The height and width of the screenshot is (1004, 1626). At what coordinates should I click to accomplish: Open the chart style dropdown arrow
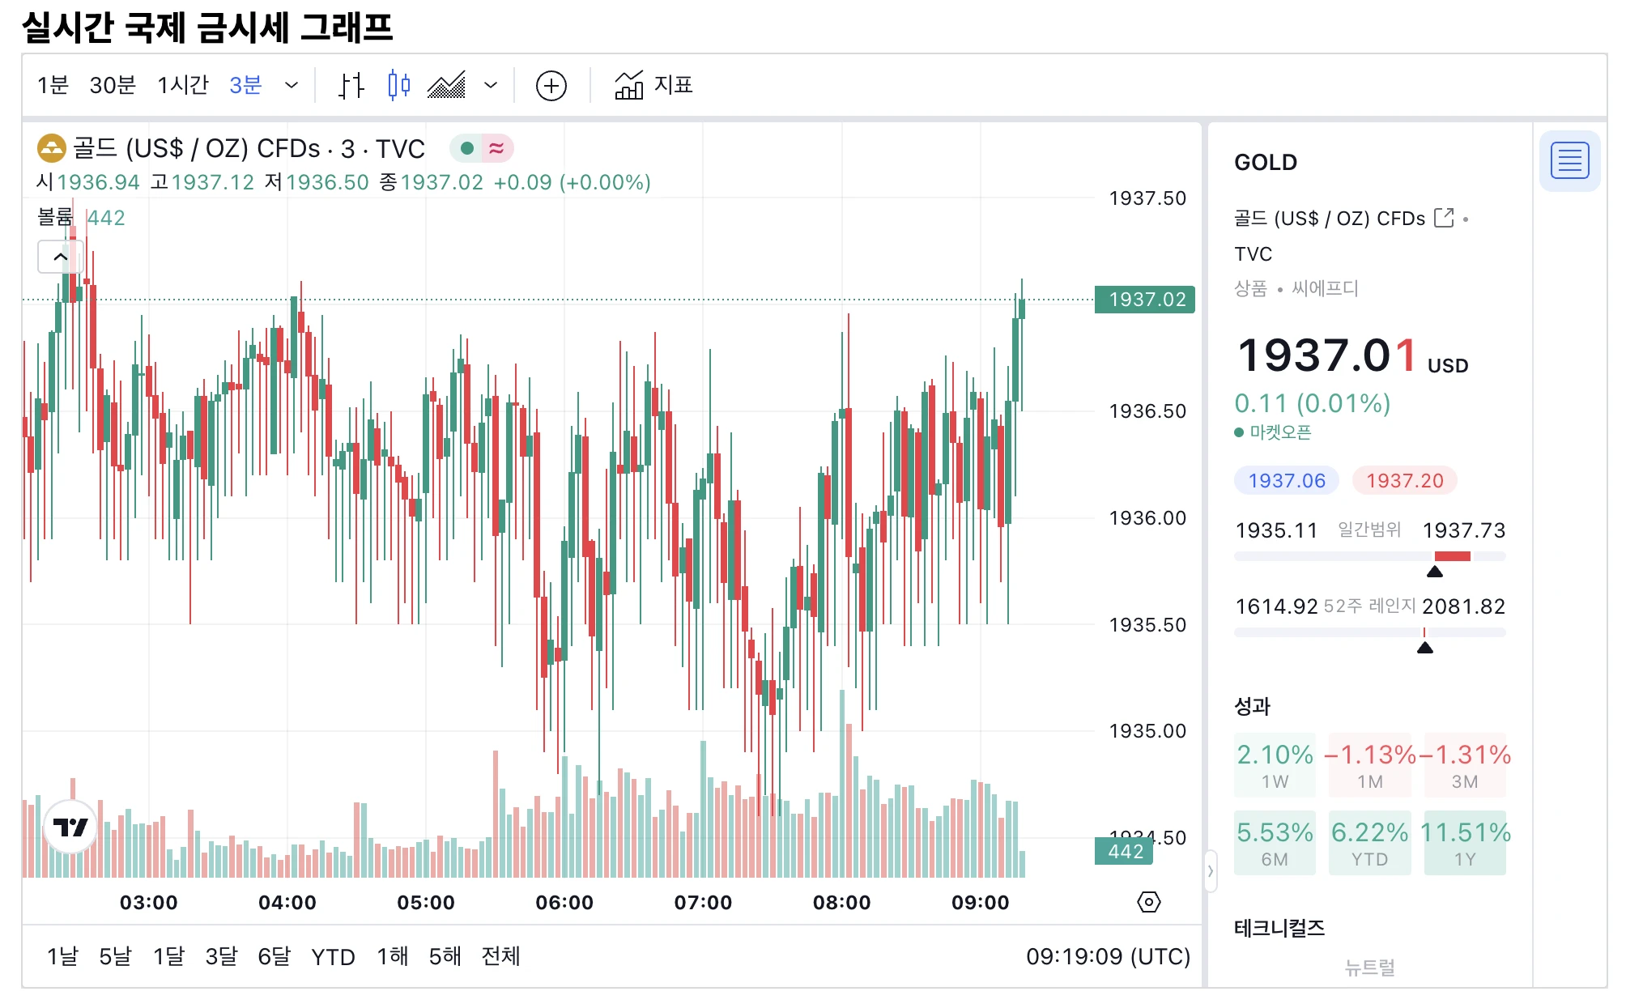click(x=490, y=85)
